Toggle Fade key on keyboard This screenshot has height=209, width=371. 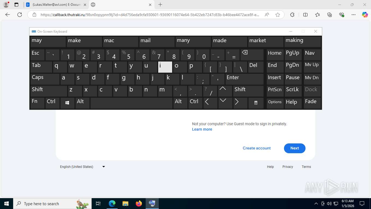(312, 103)
